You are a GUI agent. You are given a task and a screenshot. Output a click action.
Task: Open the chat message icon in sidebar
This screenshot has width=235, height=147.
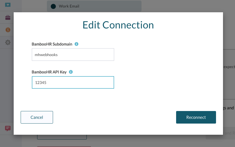pos(8,128)
